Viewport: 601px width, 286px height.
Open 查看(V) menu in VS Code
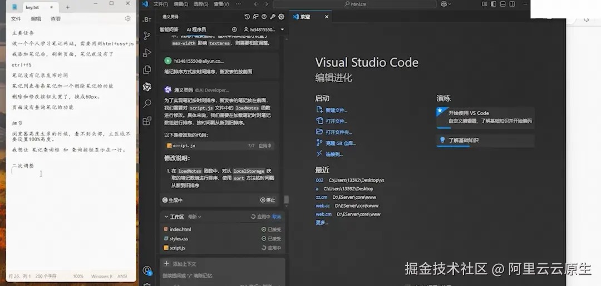221,4
